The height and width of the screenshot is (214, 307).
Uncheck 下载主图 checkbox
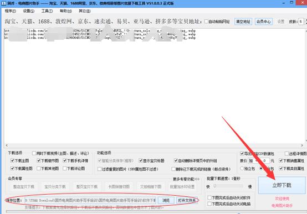(x=12, y=161)
